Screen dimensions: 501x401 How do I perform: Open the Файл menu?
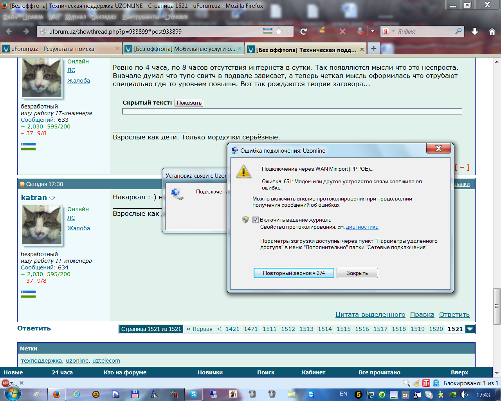(10, 17)
